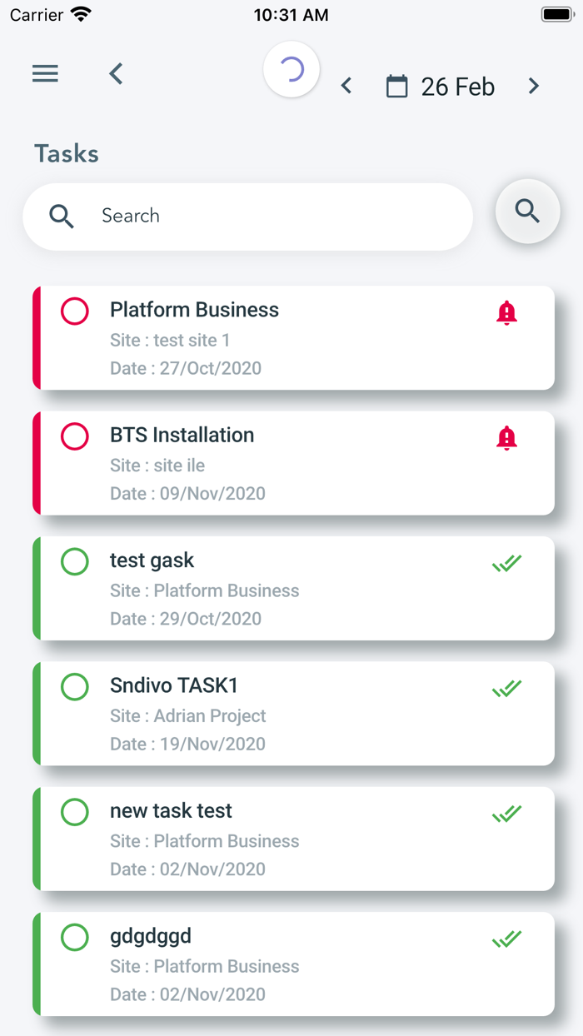Open the calendar date picker icon

(x=397, y=87)
